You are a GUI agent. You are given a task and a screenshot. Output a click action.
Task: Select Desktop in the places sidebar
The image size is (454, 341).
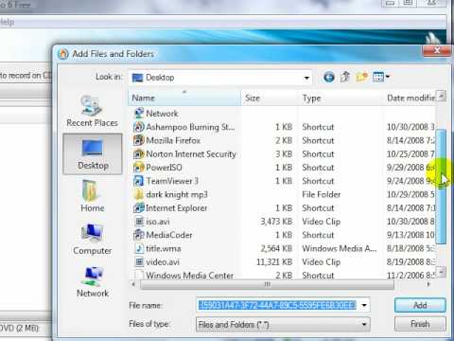93,154
